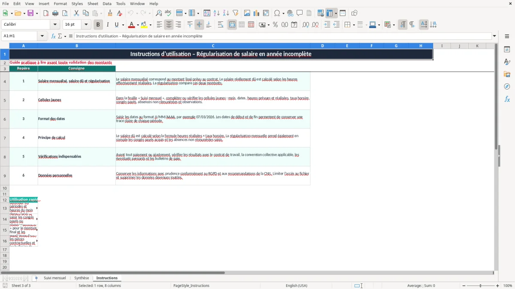515x289 pixels.
Task: Insert Image icon in toolbar
Action: click(x=247, y=13)
